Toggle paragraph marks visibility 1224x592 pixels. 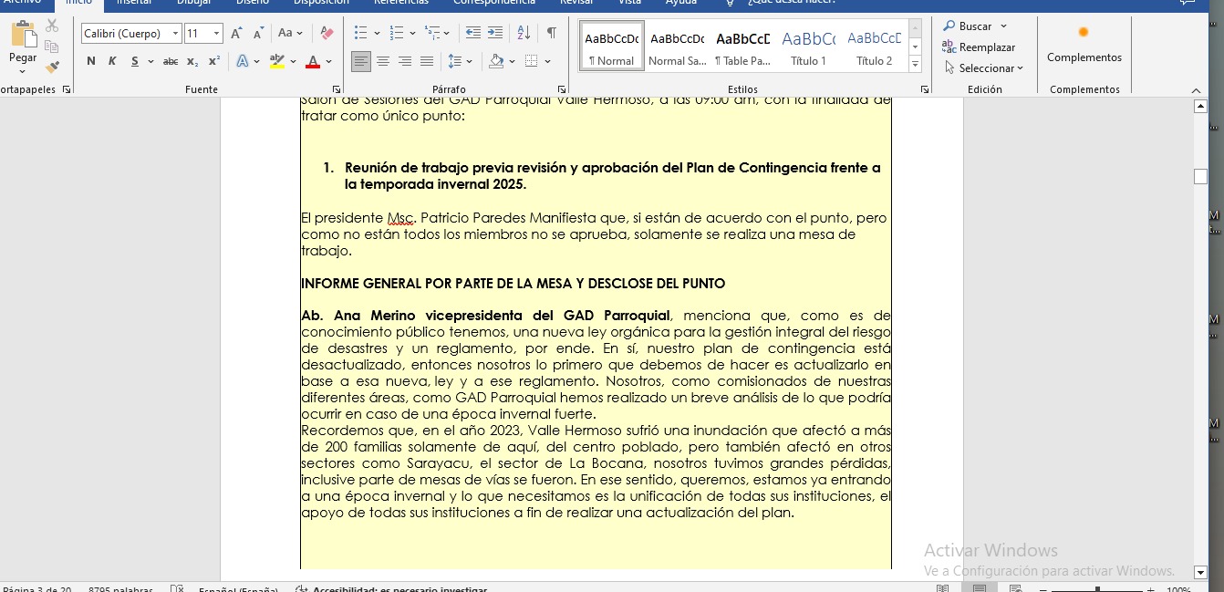[x=552, y=34]
